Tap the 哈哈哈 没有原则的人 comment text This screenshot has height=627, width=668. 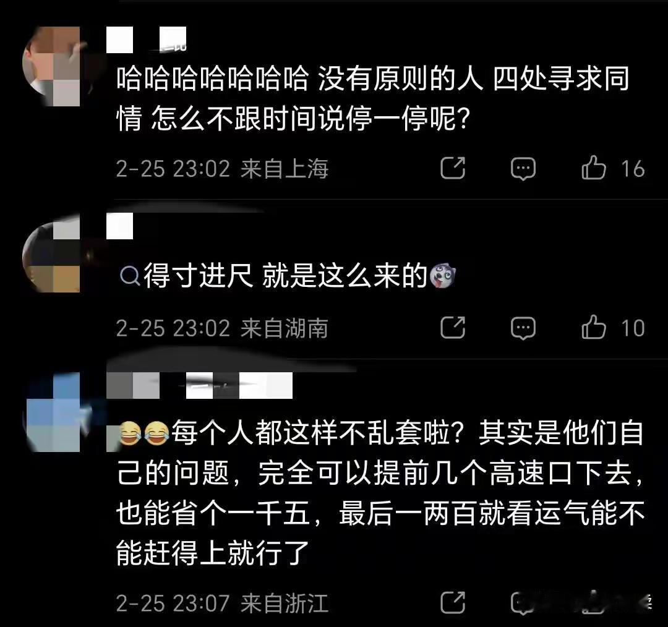pyautogui.click(x=373, y=98)
